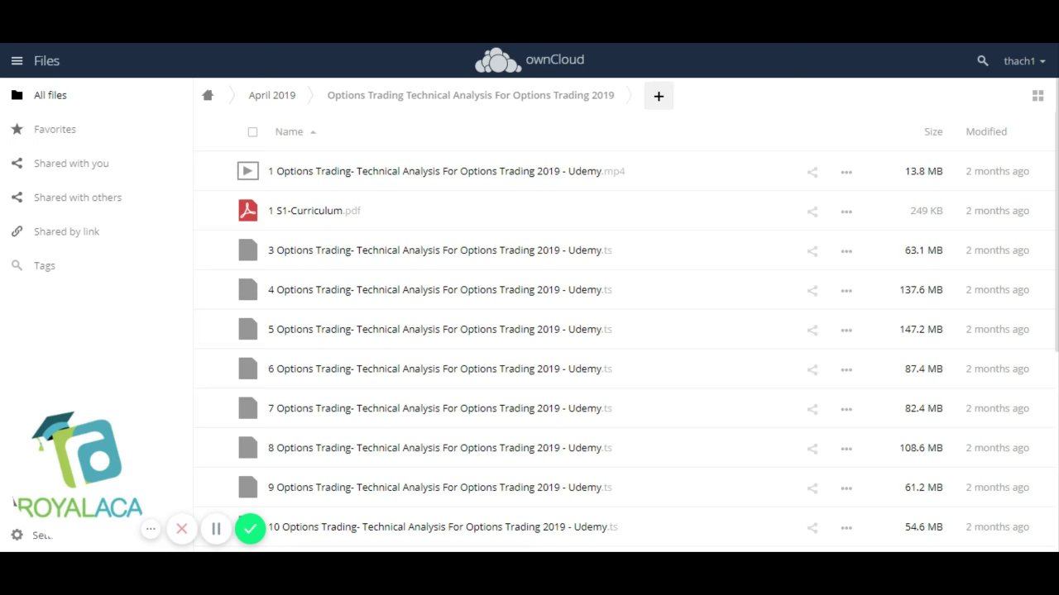Viewport: 1059px width, 595px height.
Task: Share the 8 Options Trading file
Action: click(812, 449)
